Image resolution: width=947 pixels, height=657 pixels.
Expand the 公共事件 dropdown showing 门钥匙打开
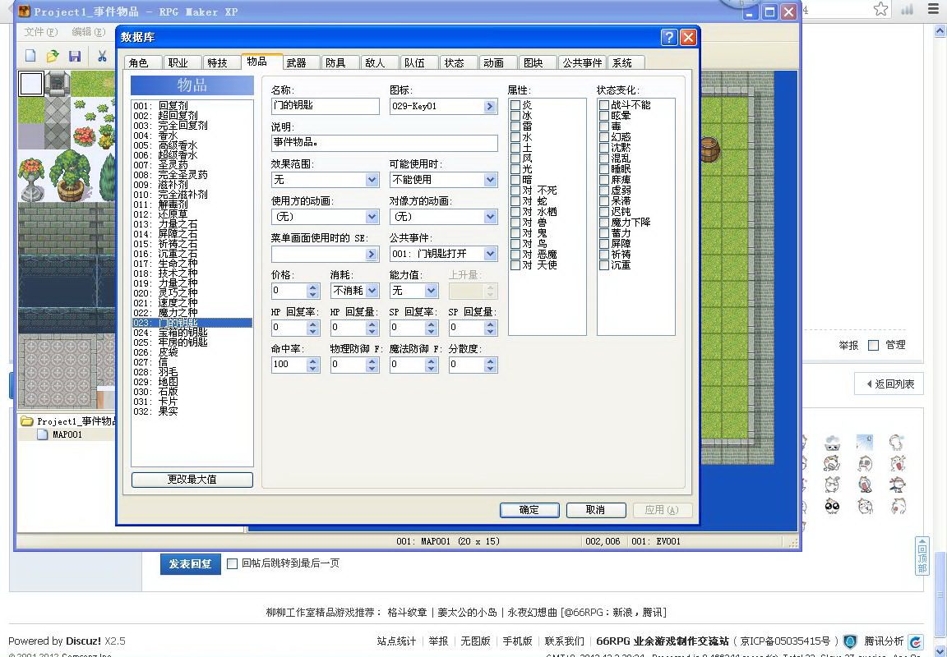(x=491, y=254)
